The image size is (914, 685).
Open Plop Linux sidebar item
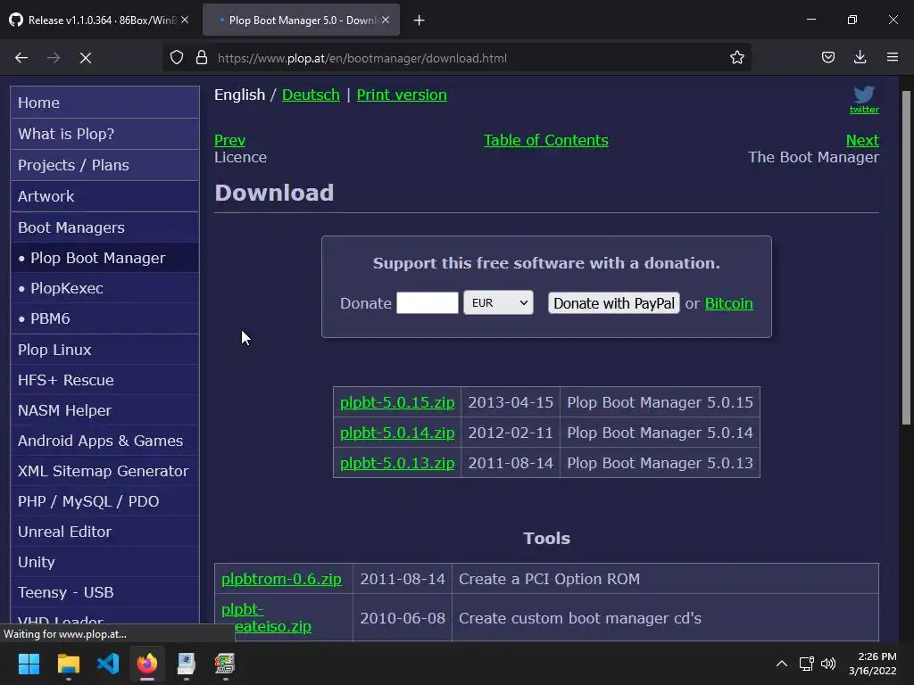[x=105, y=350]
